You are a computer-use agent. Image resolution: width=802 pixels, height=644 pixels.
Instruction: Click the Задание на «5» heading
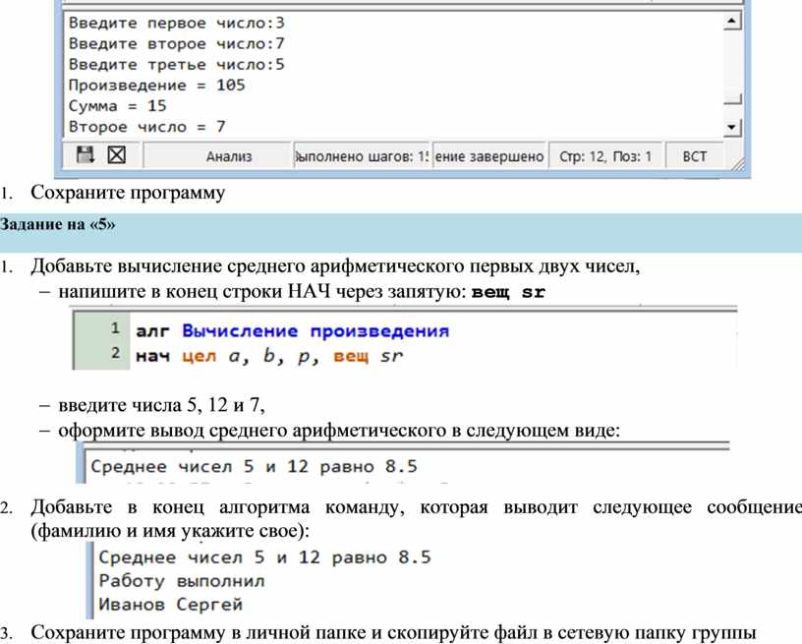[58, 225]
